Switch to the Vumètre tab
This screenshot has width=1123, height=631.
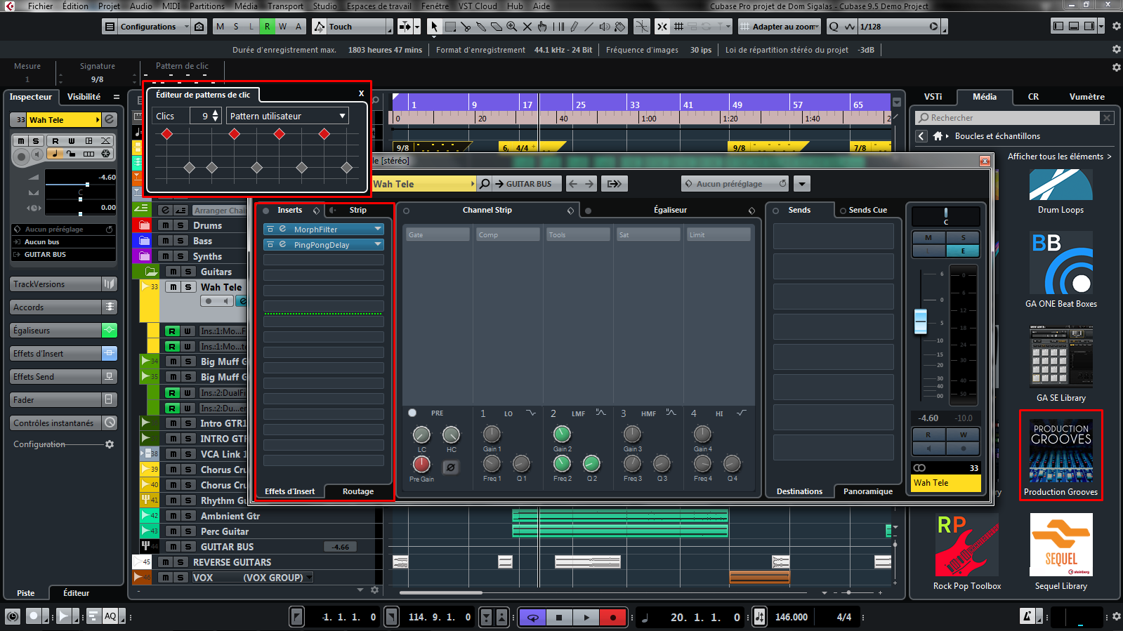[1086, 97]
